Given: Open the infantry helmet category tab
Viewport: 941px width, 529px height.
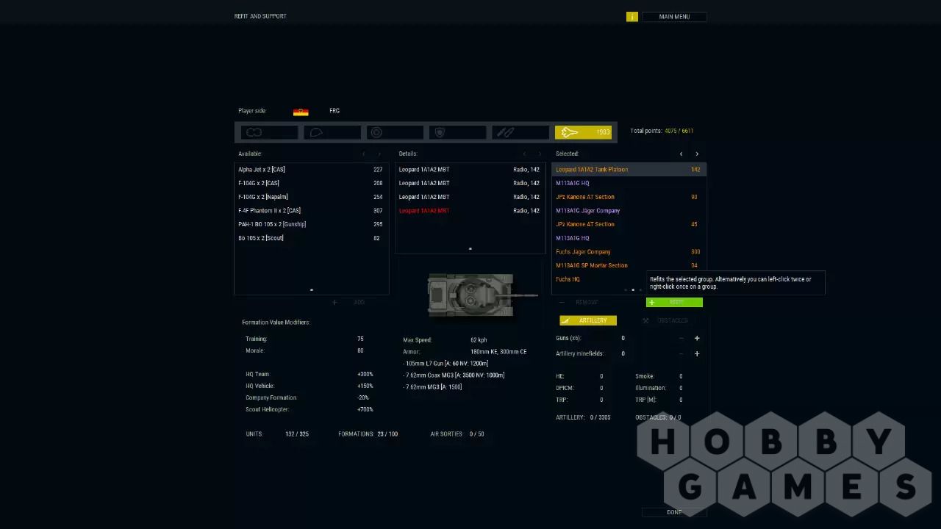Looking at the screenshot, I should click(332, 132).
